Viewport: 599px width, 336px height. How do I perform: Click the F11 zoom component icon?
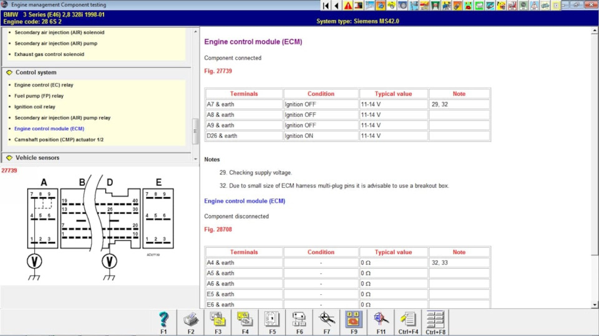click(x=381, y=319)
